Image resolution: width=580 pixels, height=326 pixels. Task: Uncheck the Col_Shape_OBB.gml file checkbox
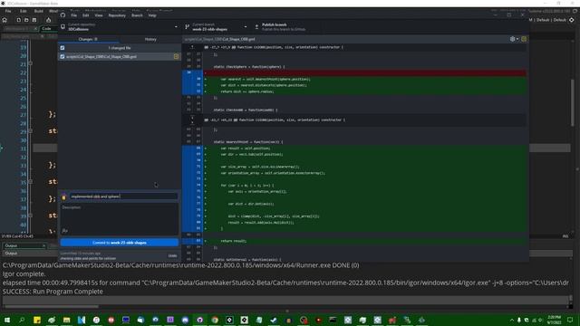(63, 56)
